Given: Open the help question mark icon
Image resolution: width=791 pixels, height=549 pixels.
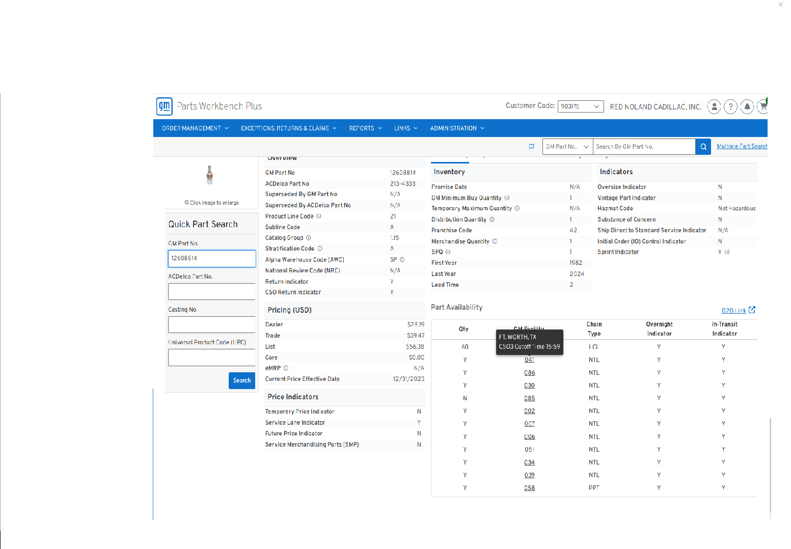Looking at the screenshot, I should (730, 106).
